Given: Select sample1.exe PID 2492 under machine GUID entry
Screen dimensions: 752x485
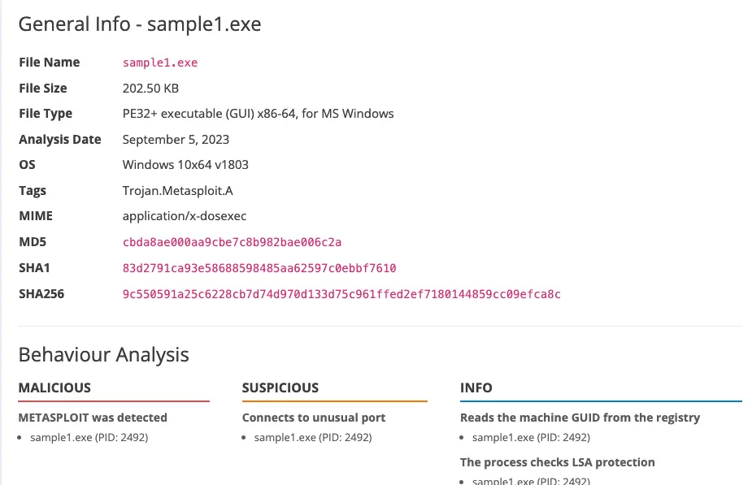Looking at the screenshot, I should point(532,437).
